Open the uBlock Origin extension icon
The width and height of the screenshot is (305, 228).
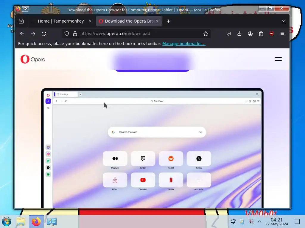pos(272,34)
